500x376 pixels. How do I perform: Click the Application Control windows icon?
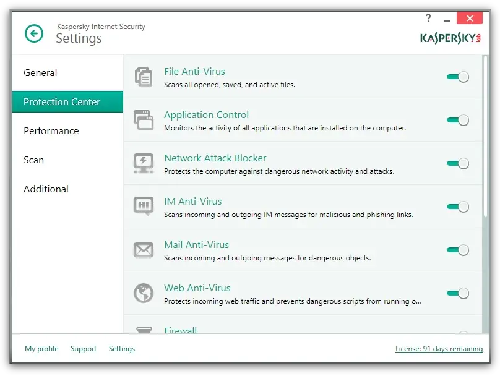[x=144, y=120]
